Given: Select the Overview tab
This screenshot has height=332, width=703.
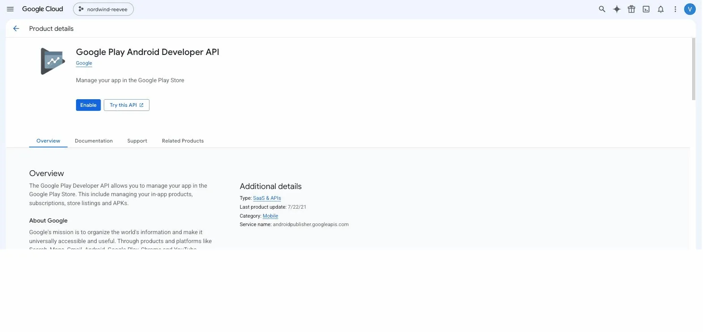Looking at the screenshot, I should coord(48,141).
